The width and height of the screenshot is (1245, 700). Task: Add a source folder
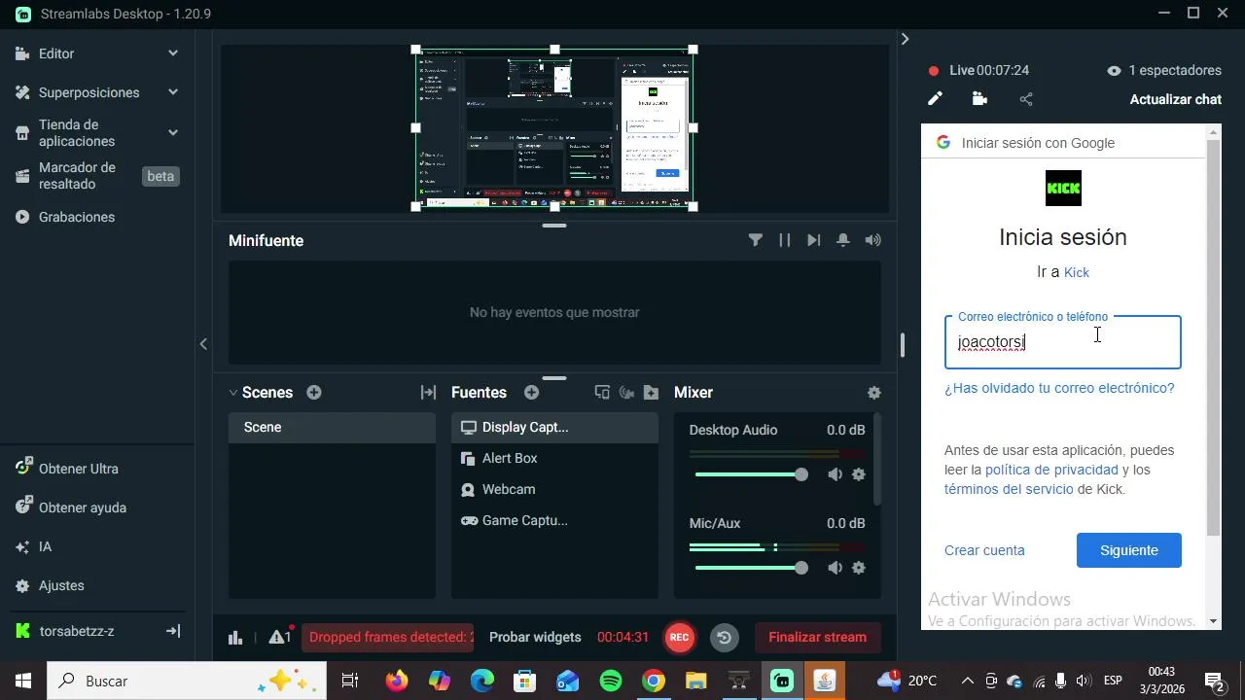click(652, 393)
